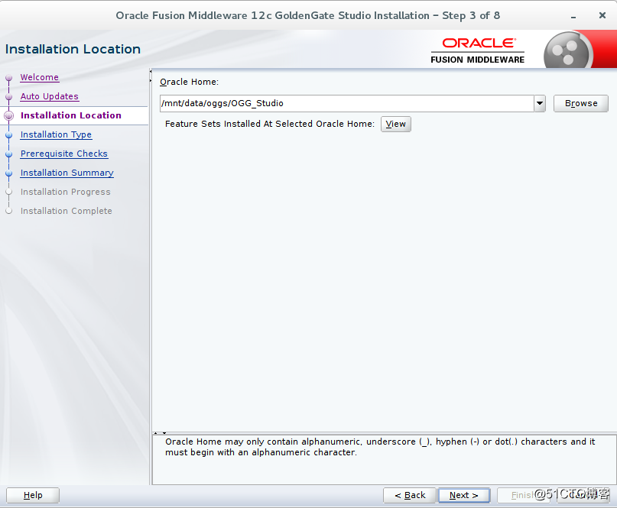Go Back to previous step
Image resolution: width=617 pixels, height=508 pixels.
click(410, 495)
